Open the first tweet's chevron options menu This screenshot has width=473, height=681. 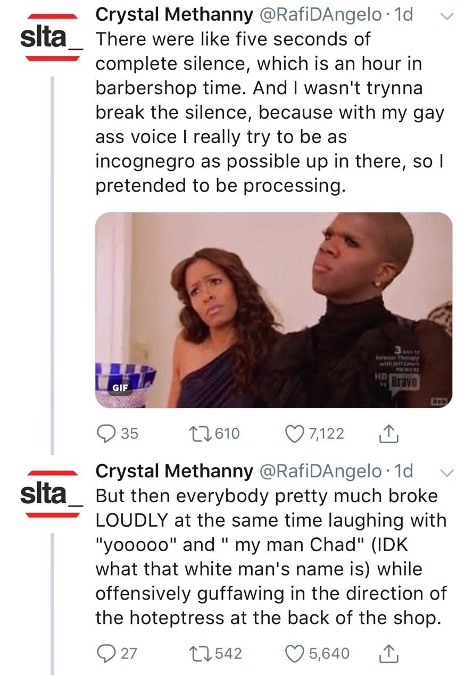click(447, 17)
